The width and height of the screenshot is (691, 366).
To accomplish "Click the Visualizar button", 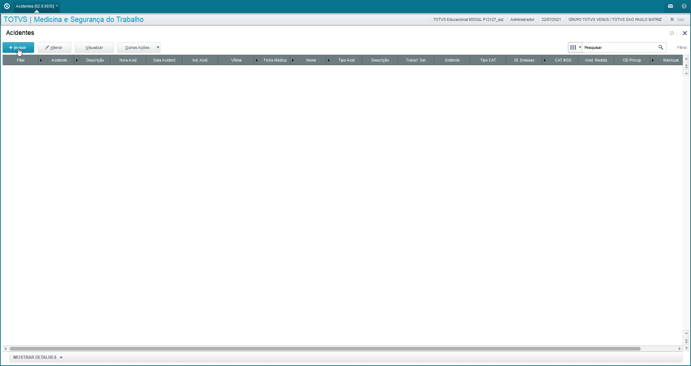I will point(94,48).
